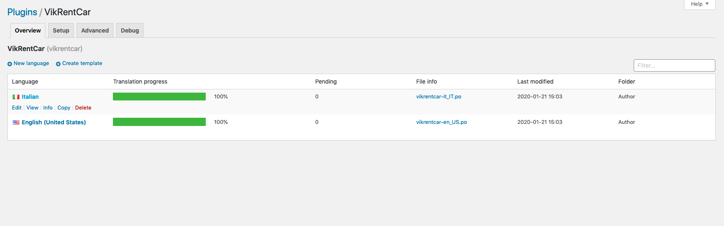Click the 100% value in English row
Screen dimensions: 724x226
click(221, 122)
